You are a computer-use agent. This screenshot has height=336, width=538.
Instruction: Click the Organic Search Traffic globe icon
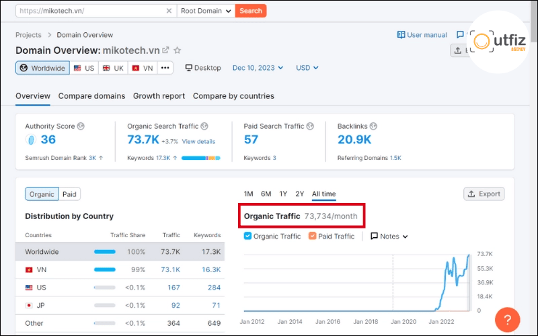(x=204, y=126)
